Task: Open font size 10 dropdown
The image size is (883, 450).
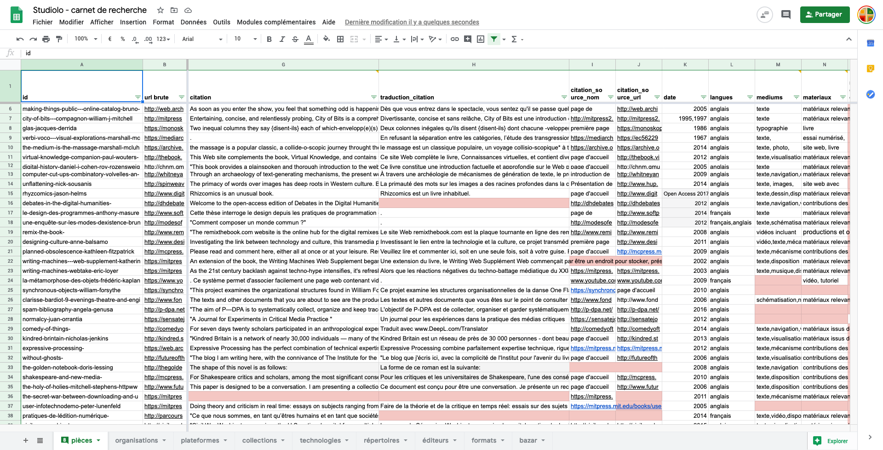Action: tap(245, 39)
